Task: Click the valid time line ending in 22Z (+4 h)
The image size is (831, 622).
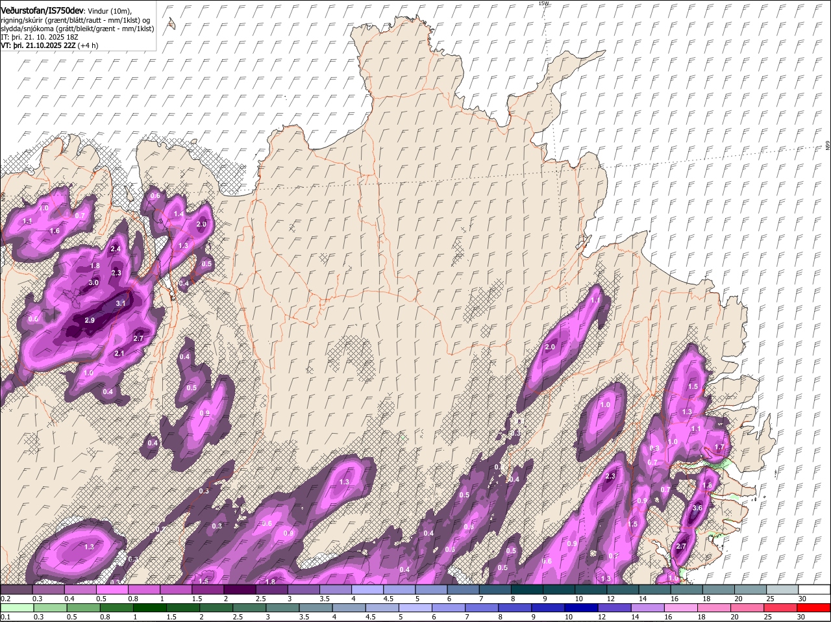Action: (x=49, y=45)
